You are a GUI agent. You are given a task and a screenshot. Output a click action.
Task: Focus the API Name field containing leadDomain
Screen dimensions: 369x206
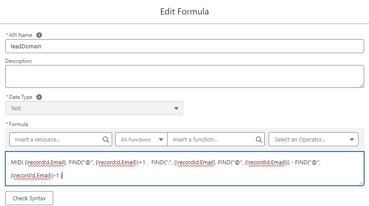(x=184, y=46)
